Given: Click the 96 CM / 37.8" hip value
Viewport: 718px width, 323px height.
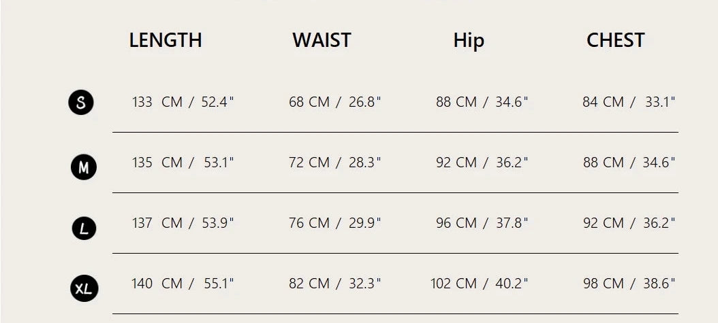Looking at the screenshot, I should [x=482, y=223].
